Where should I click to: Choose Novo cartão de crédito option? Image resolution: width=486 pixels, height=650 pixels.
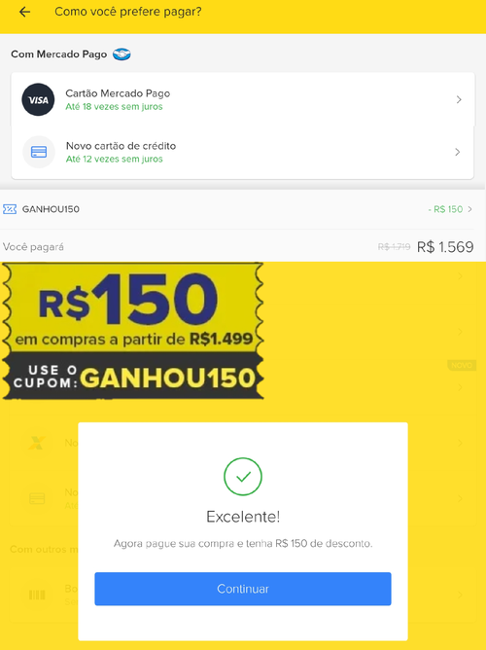(243, 152)
